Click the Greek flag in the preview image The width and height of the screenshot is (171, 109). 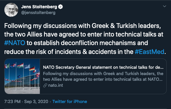(27, 66)
